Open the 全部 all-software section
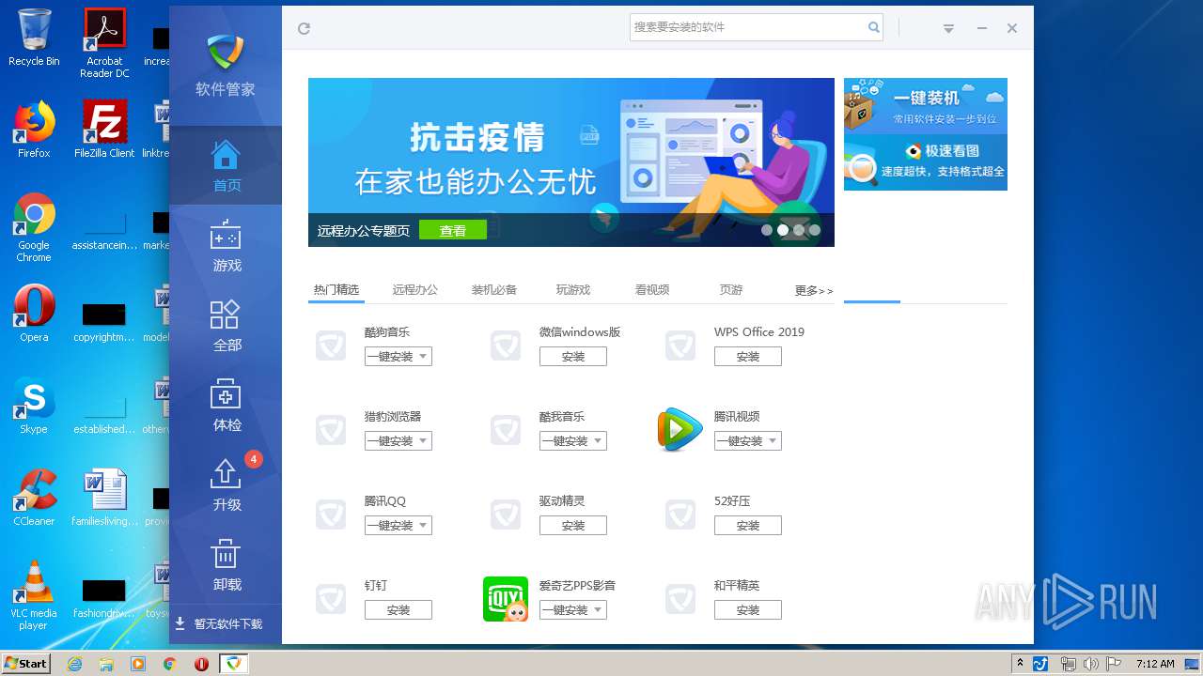The width and height of the screenshot is (1203, 676). point(226,326)
